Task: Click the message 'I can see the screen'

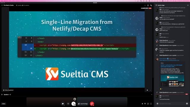Action: (164, 99)
